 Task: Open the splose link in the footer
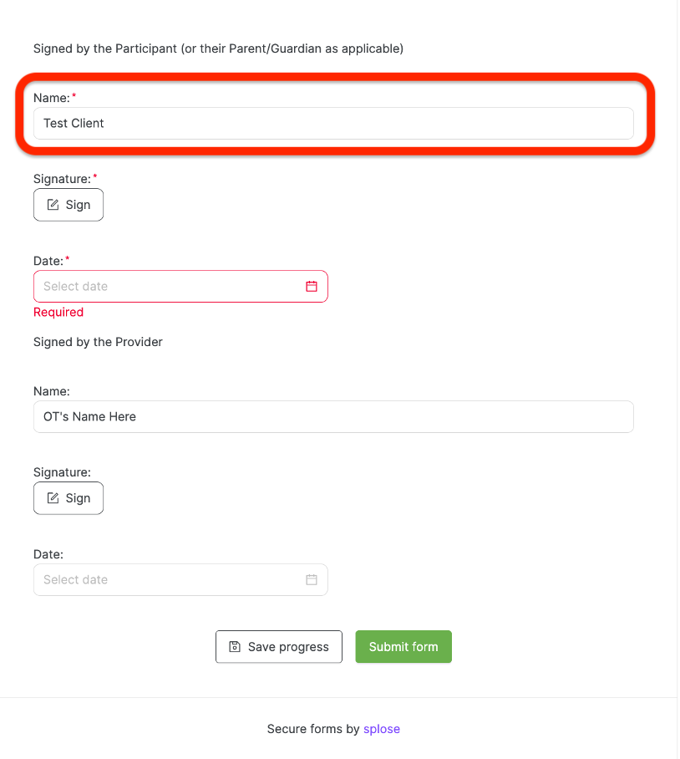pos(382,729)
